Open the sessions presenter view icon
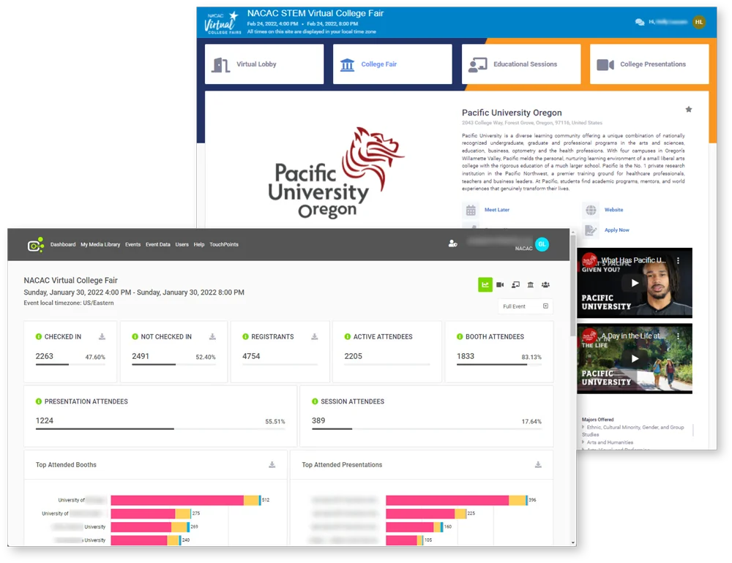 click(x=515, y=284)
